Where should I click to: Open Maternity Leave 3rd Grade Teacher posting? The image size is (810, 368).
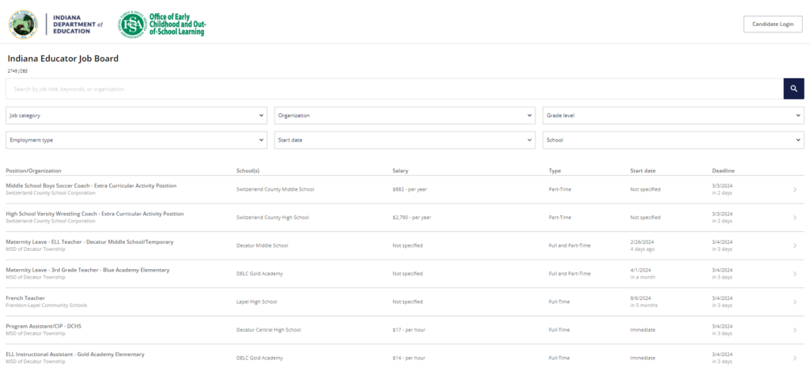coord(87,270)
